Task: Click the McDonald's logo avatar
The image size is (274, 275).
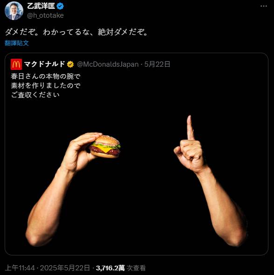Action: click(x=16, y=64)
